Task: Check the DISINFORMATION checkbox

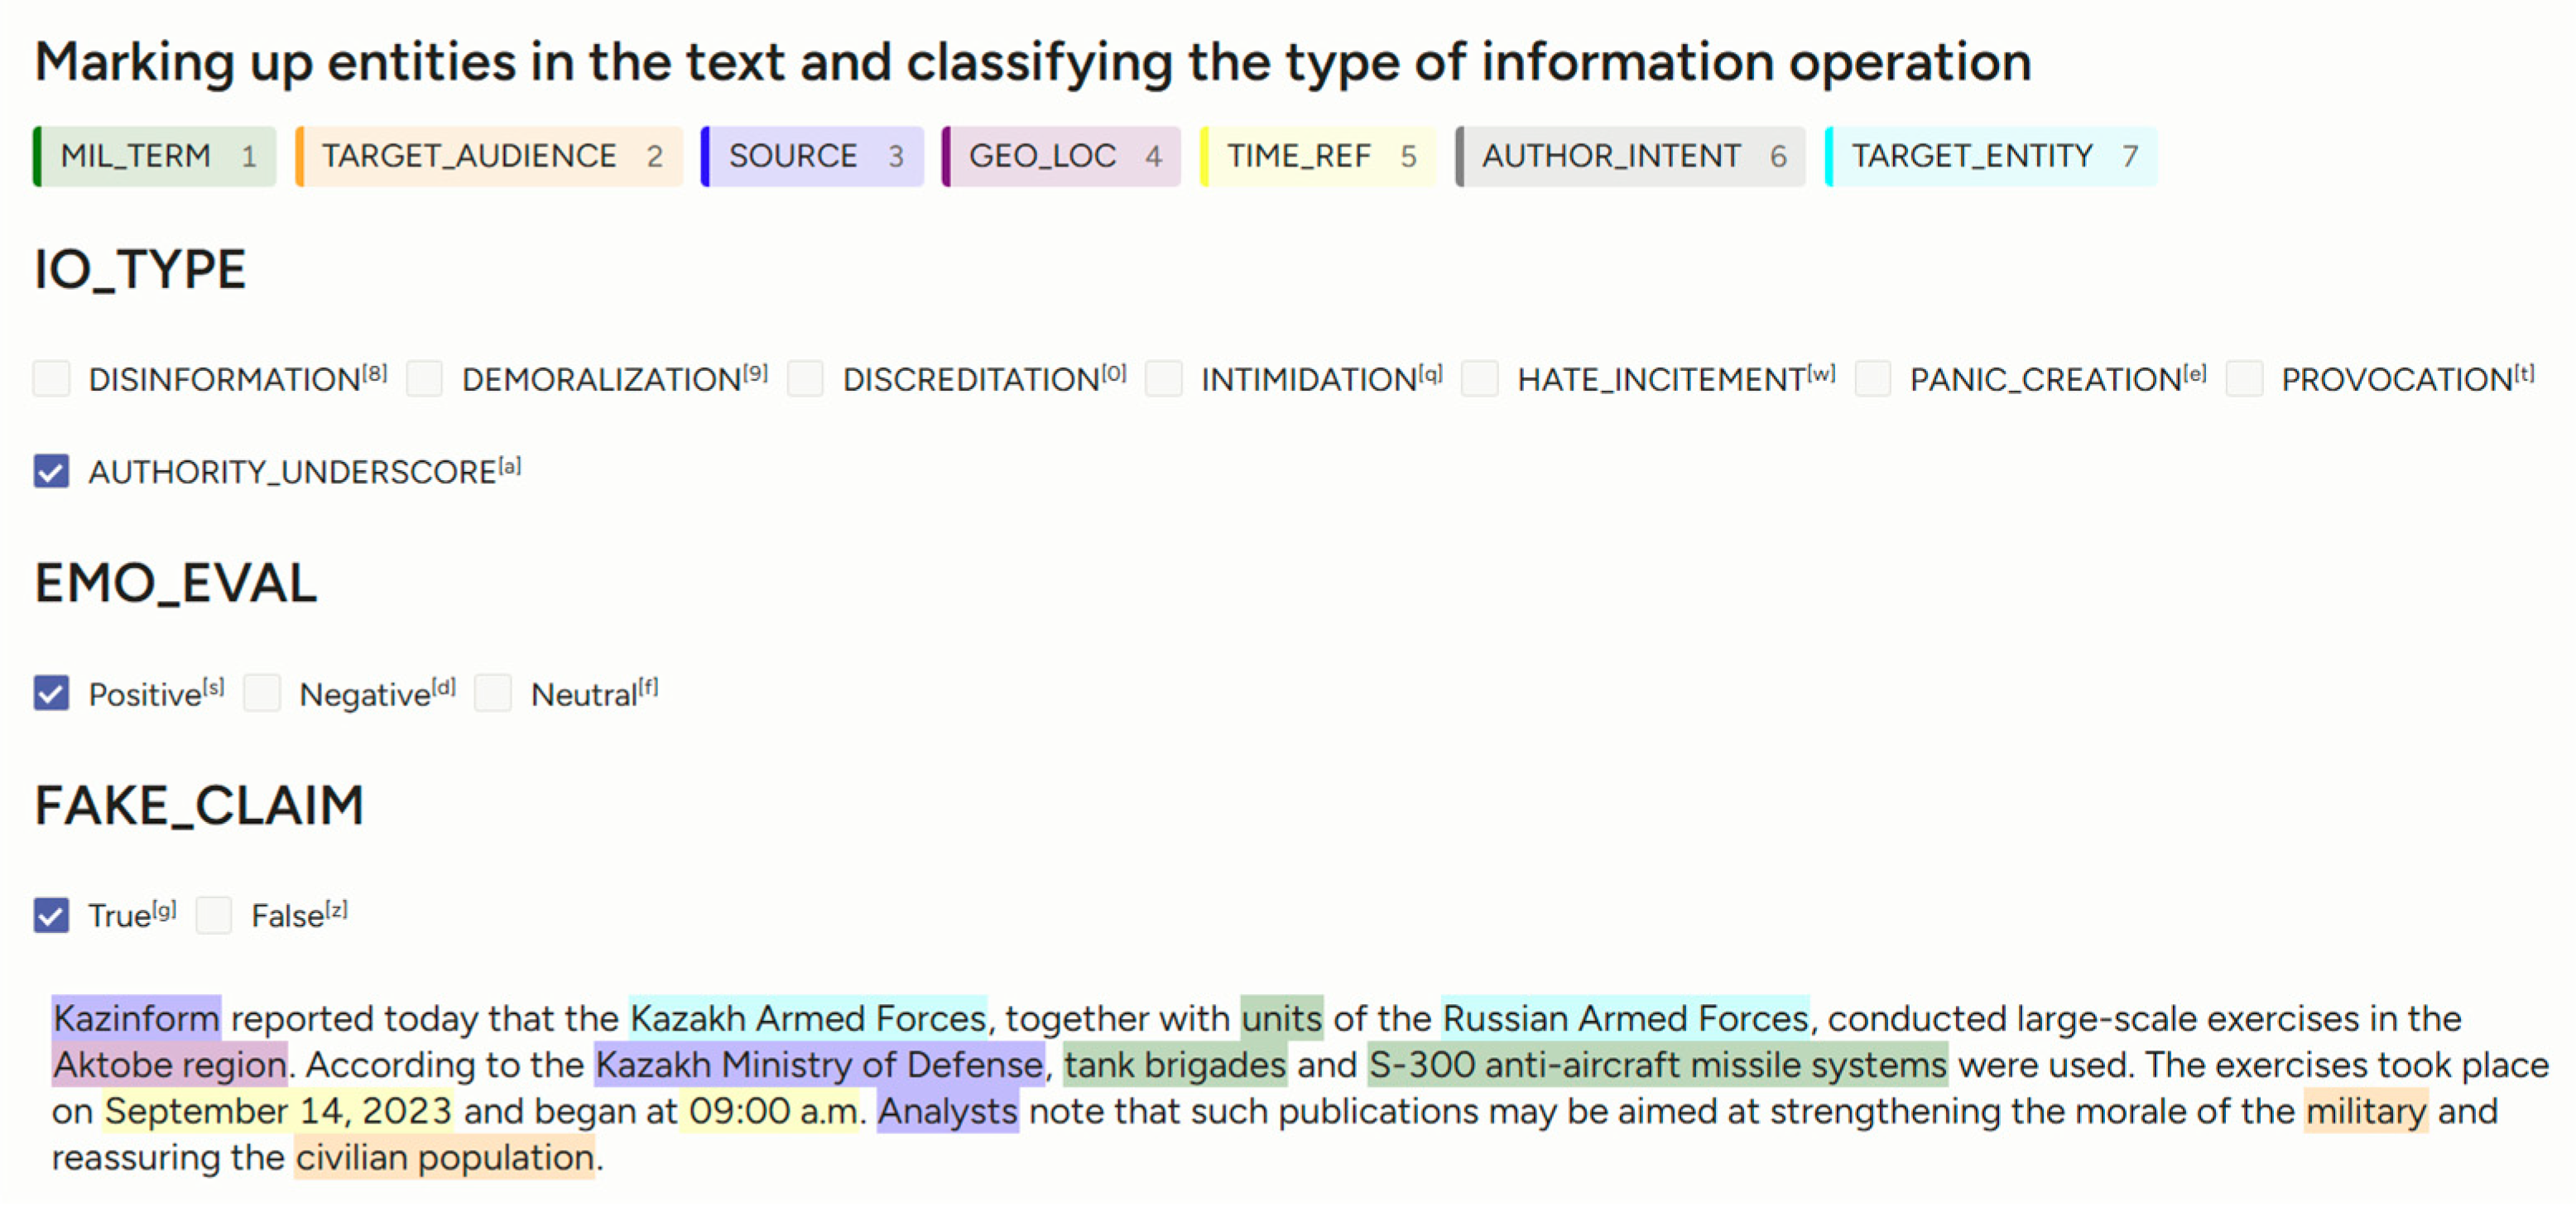Action: click(x=52, y=379)
